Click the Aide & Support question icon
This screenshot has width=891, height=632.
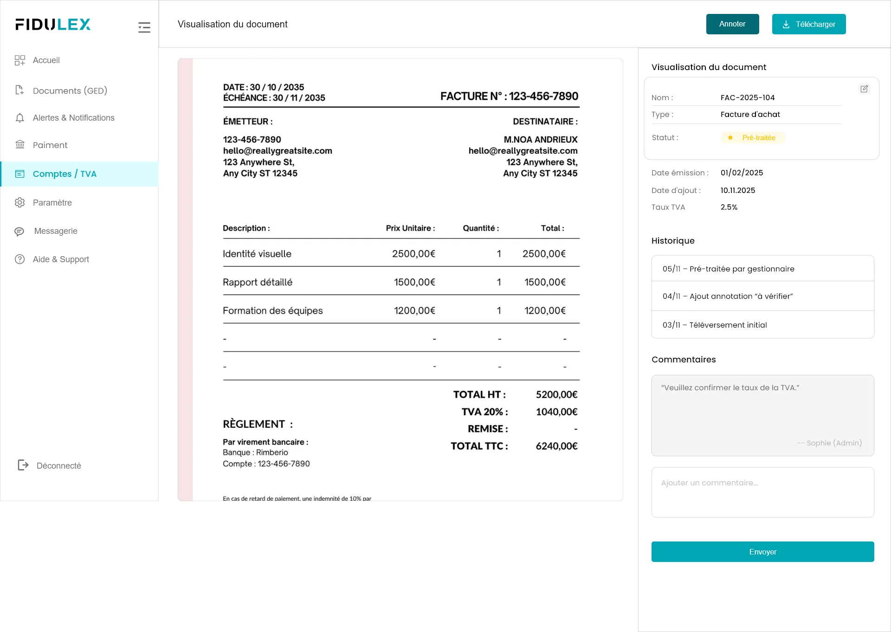tap(19, 259)
